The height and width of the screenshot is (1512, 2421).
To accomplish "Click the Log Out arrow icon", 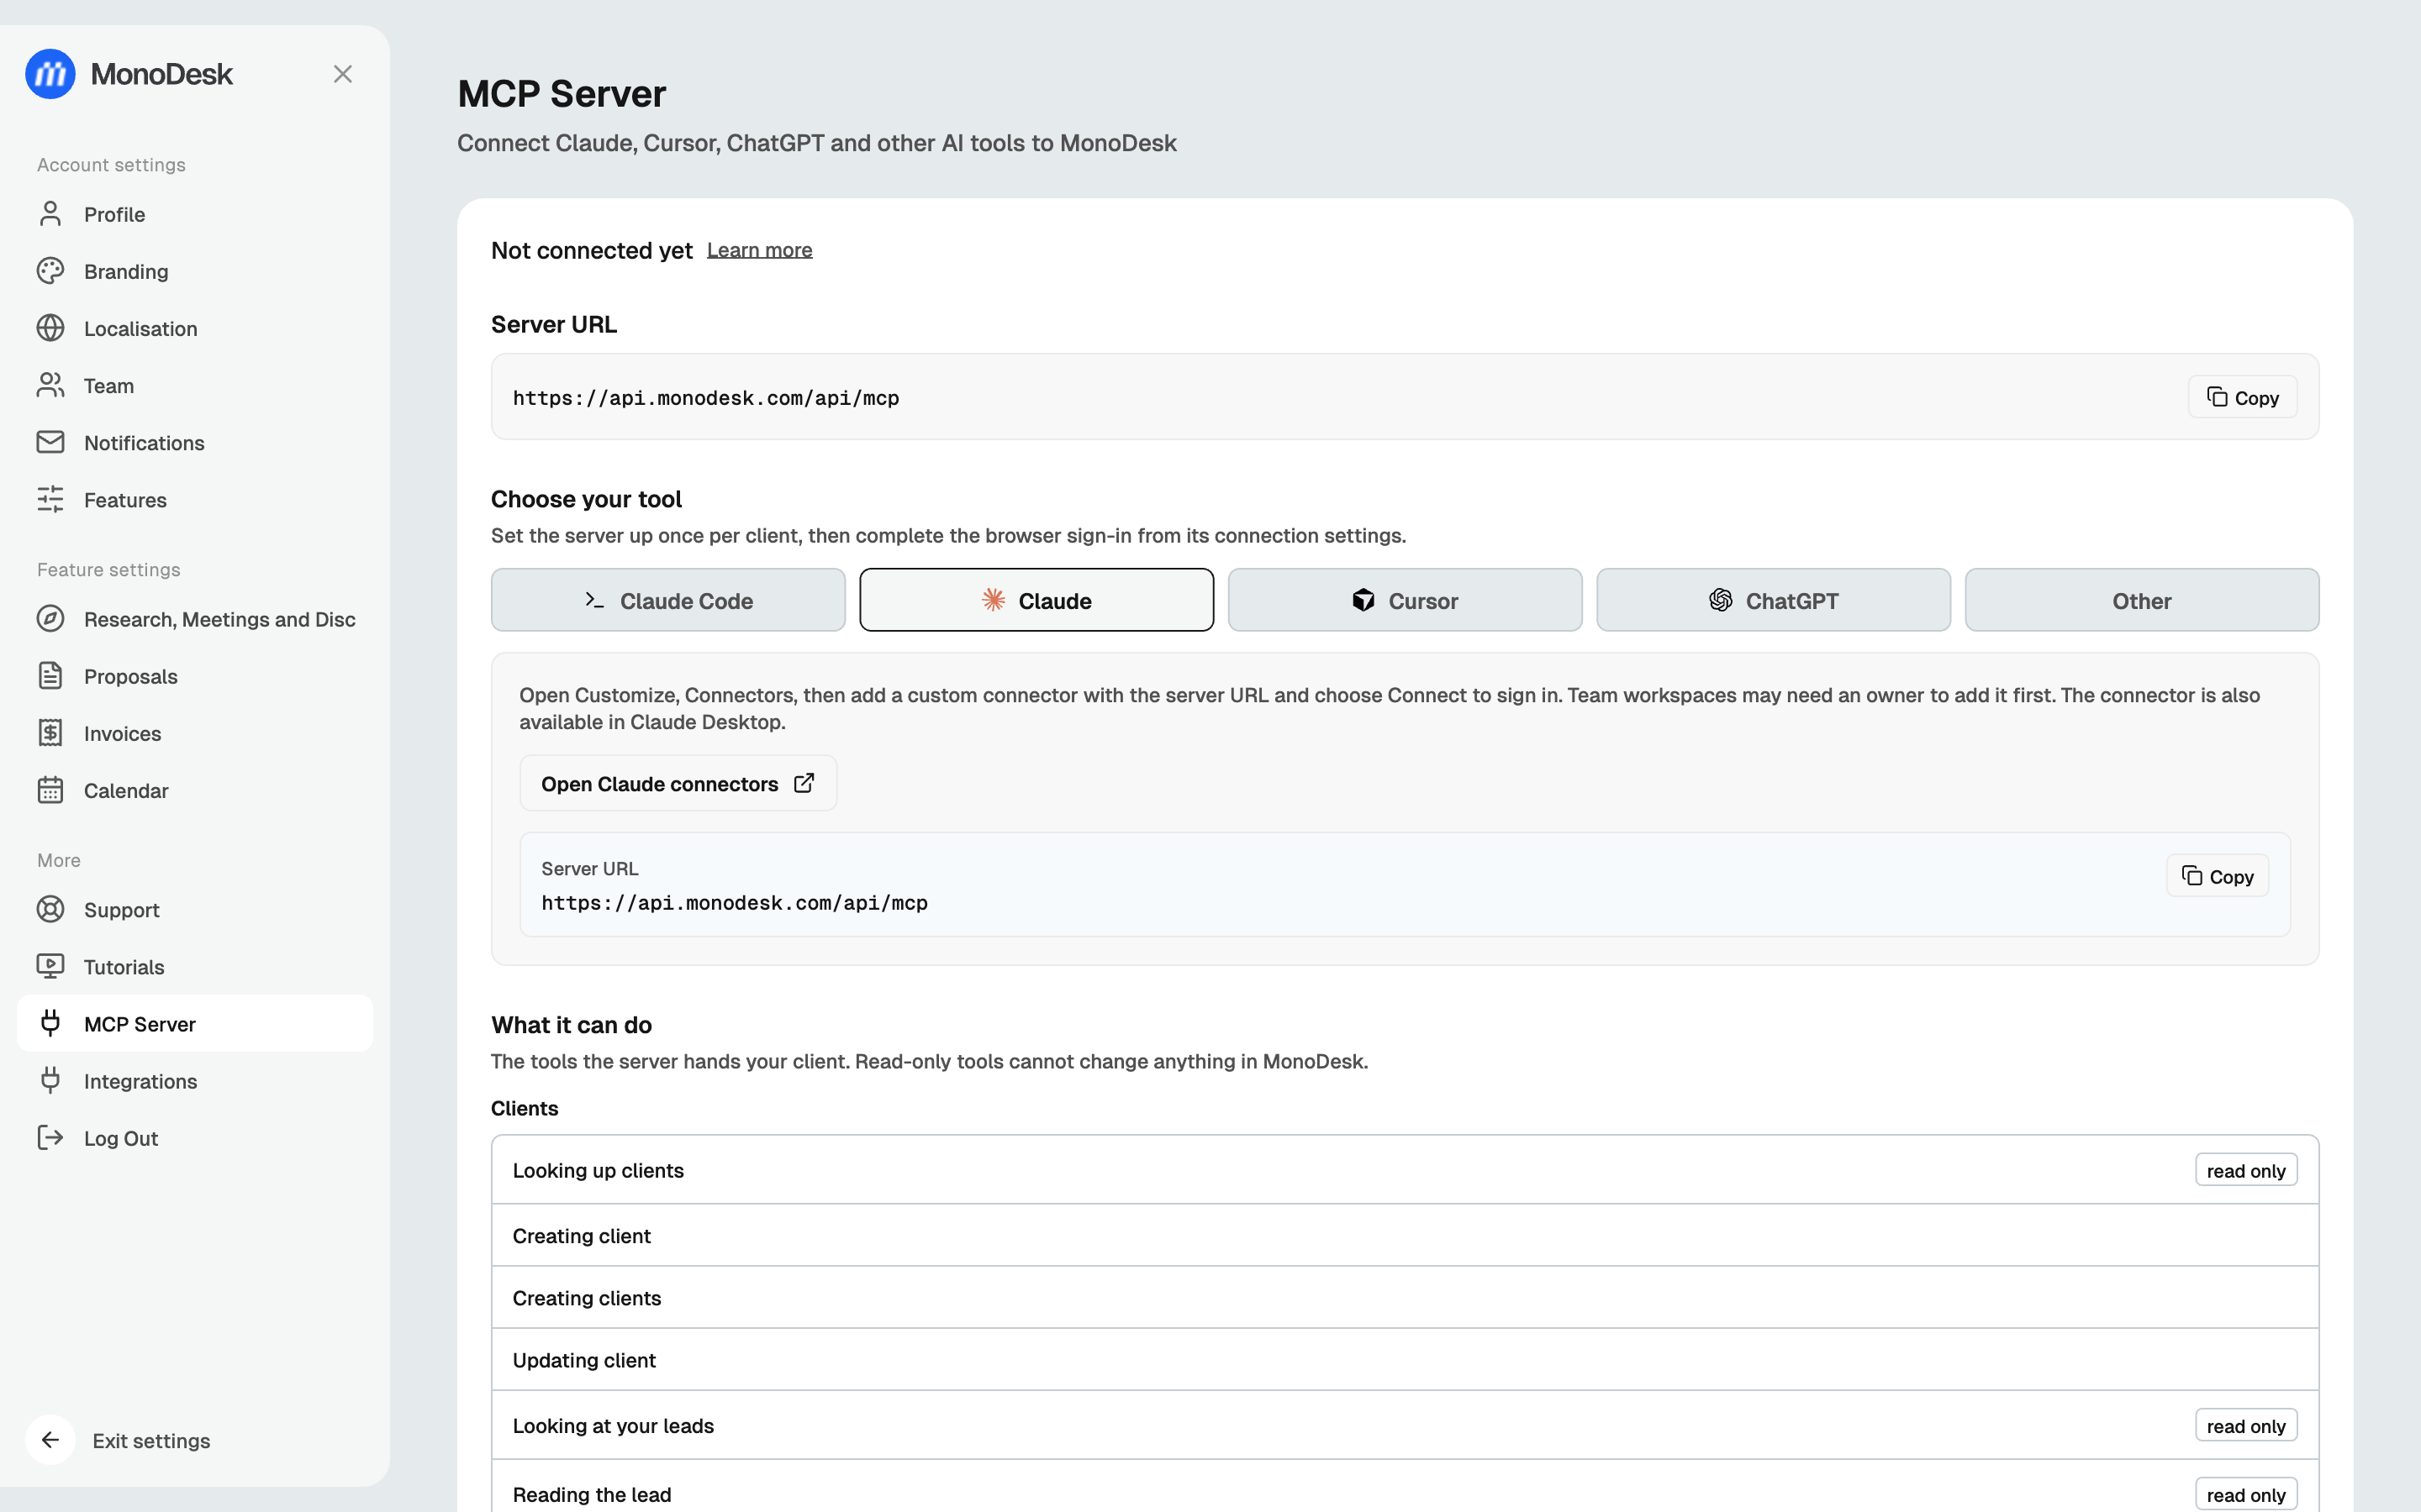I will pyautogui.click(x=50, y=1137).
